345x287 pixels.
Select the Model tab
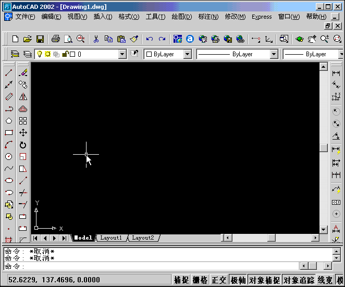coord(83,238)
